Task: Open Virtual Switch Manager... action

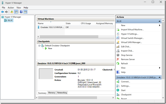Action: (132, 38)
